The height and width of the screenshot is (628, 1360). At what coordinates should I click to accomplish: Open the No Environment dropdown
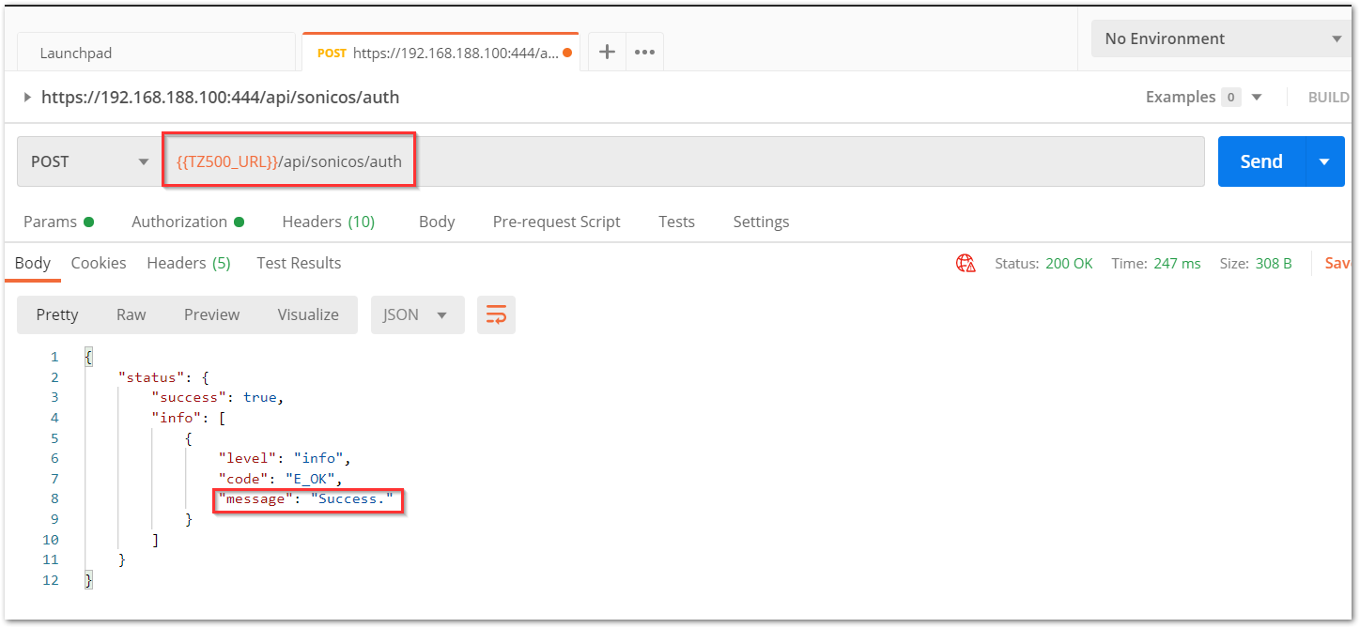click(1221, 38)
